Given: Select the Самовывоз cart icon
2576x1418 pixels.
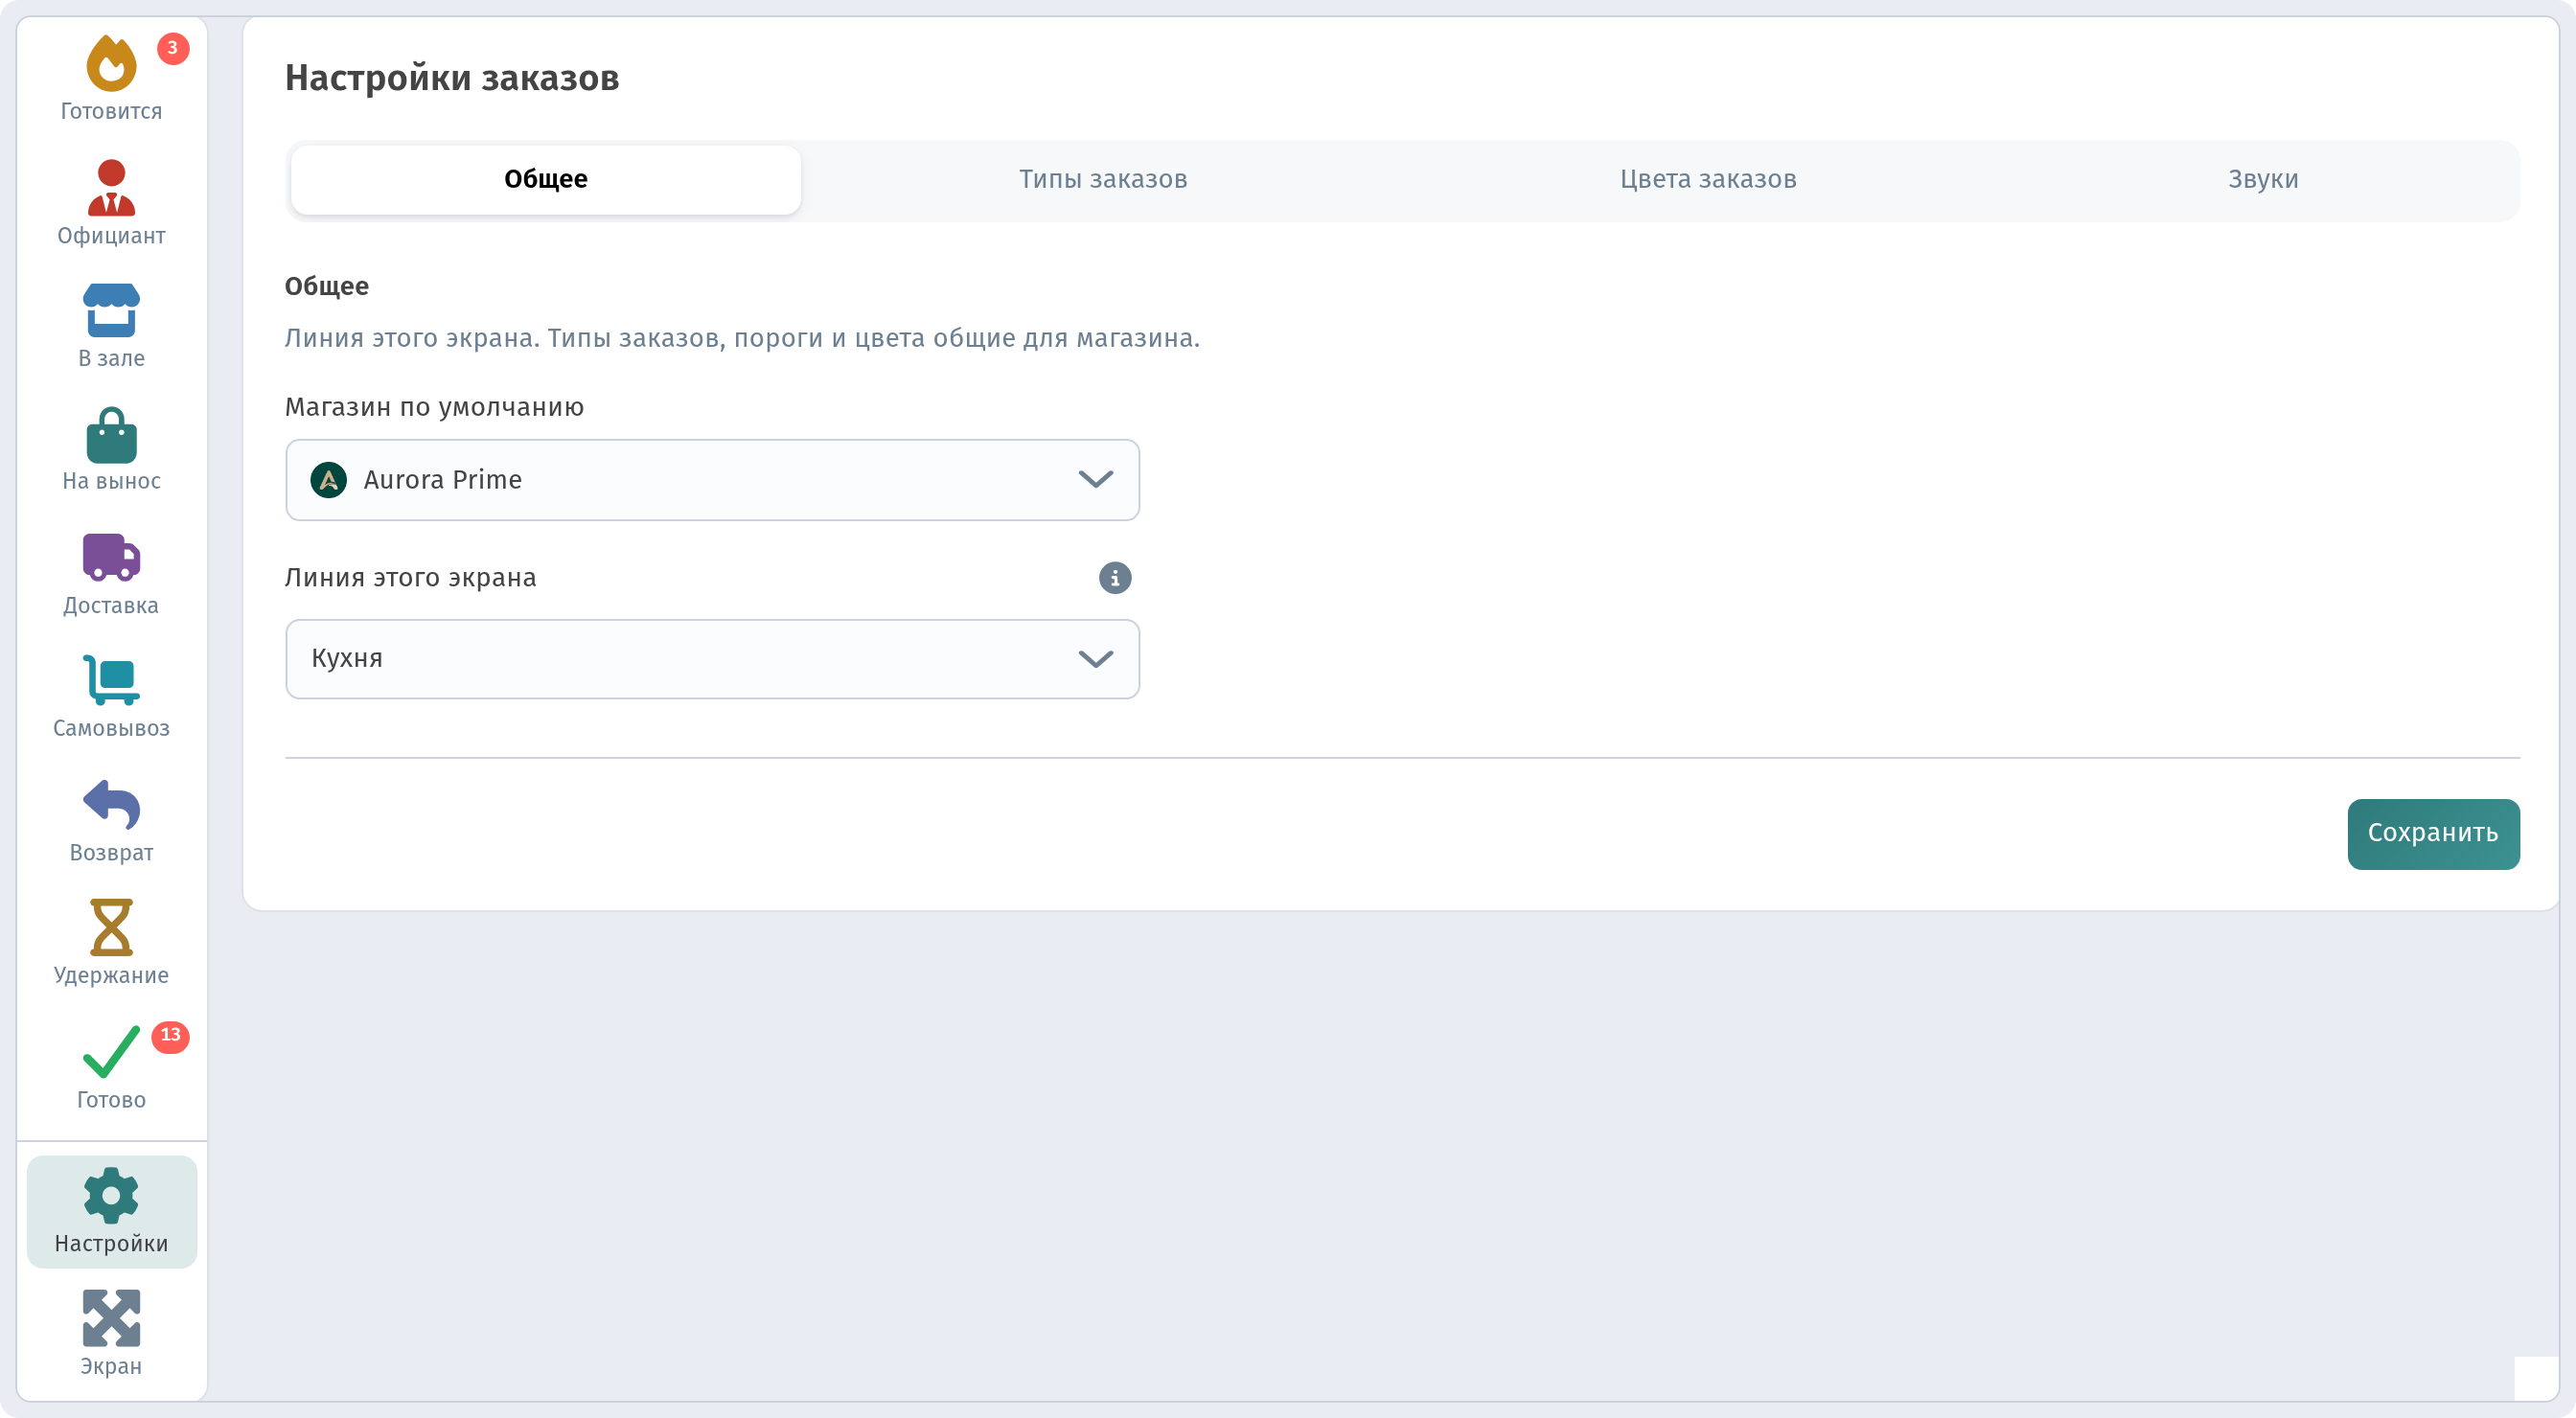Looking at the screenshot, I should tap(111, 680).
